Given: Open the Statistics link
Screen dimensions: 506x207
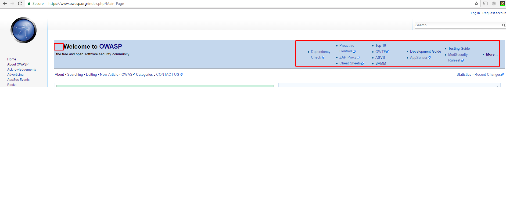Looking at the screenshot, I should pos(464,75).
